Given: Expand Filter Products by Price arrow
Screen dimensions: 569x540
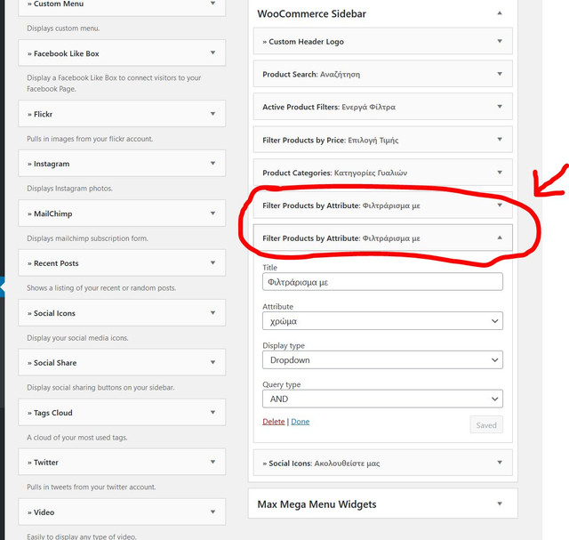Looking at the screenshot, I should tap(500, 139).
